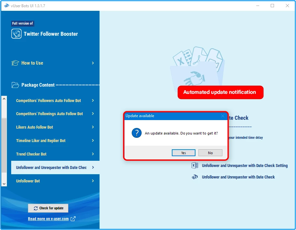This screenshot has height=230, width=296.
Task: Expand Likers Auto Follow Bot arrow
Action: pyautogui.click(x=93, y=127)
